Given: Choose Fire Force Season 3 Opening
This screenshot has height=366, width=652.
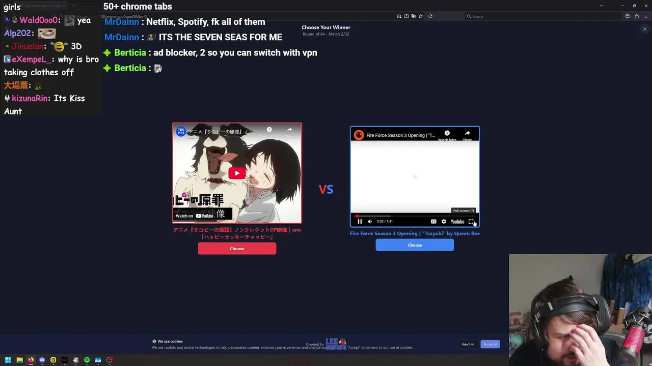Looking at the screenshot, I should tap(415, 245).
